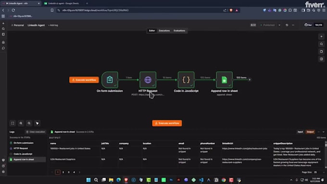Click the Execute workflow button beside trigger node
The height and width of the screenshot is (184, 327).
tap(84, 80)
